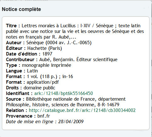Click the Lettres morales à Lucilius title text
152x137 pixels.
coord(48,26)
